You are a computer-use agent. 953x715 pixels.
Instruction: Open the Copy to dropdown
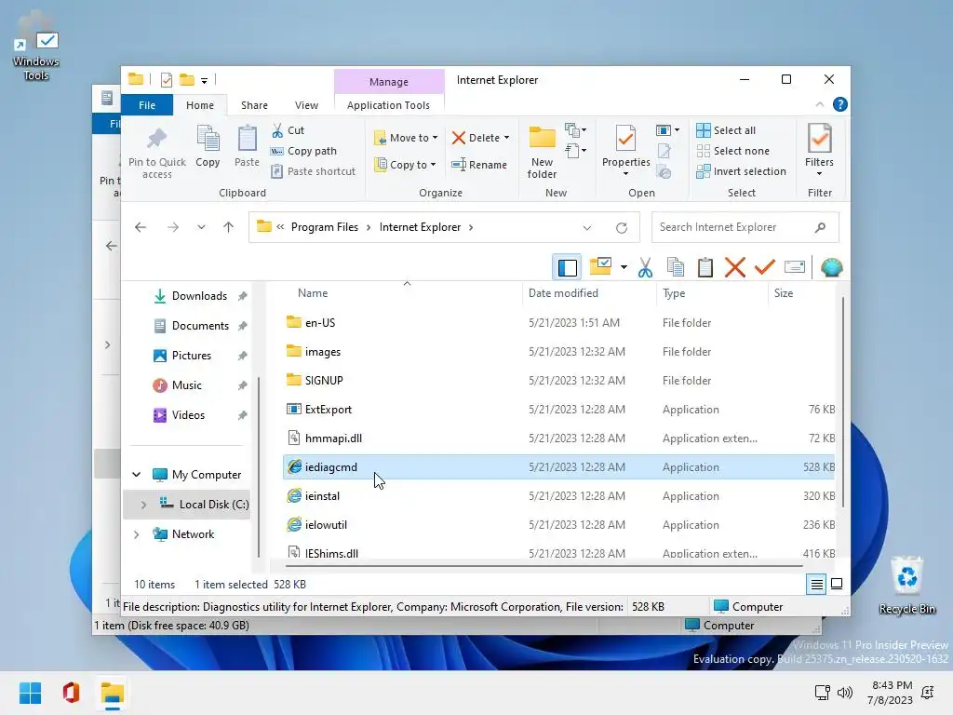(406, 165)
